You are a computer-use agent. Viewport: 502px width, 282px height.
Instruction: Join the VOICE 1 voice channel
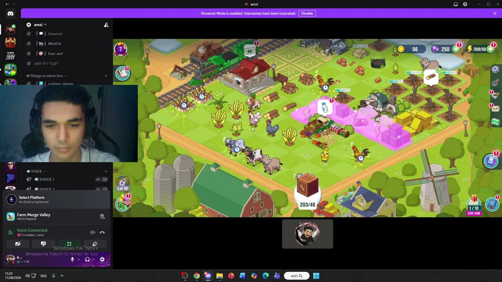pos(67,179)
